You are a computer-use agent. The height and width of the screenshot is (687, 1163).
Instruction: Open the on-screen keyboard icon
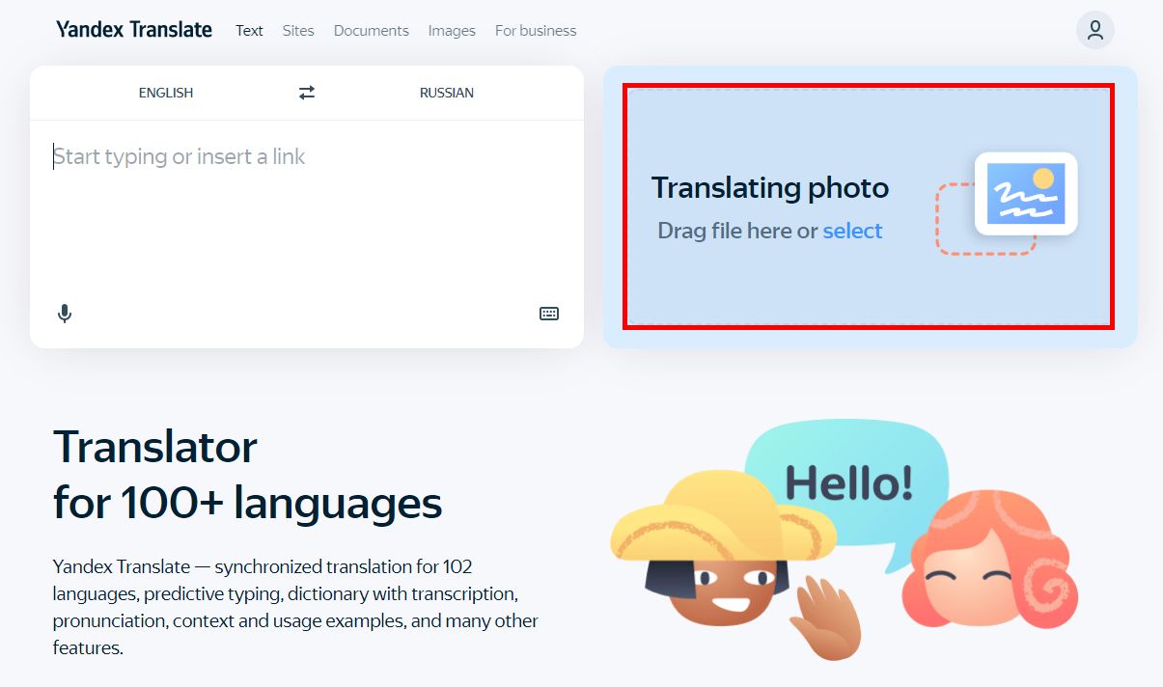coord(549,314)
